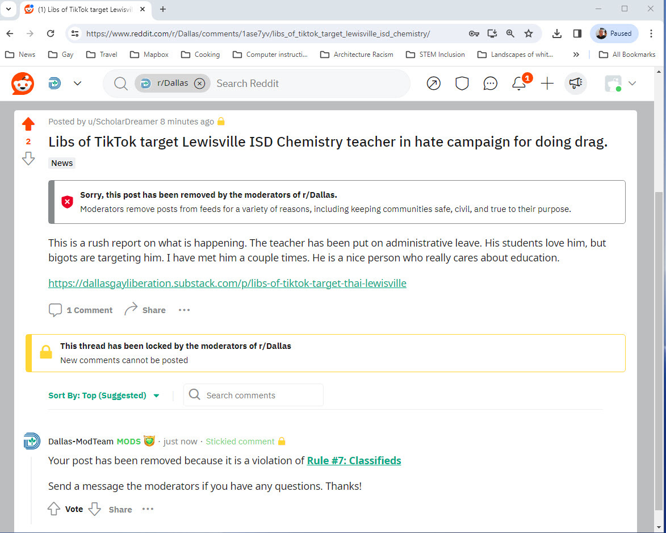Go back in browser

[10, 33]
